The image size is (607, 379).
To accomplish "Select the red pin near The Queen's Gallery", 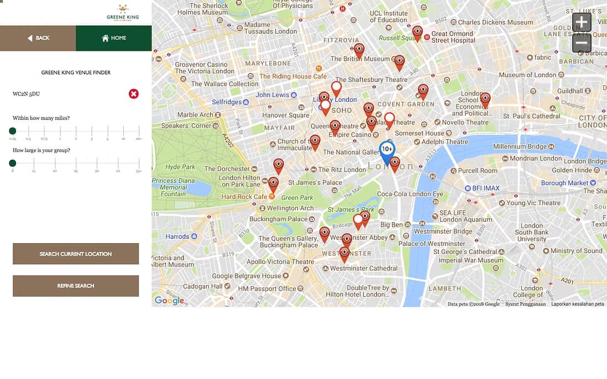I will tap(325, 234).
